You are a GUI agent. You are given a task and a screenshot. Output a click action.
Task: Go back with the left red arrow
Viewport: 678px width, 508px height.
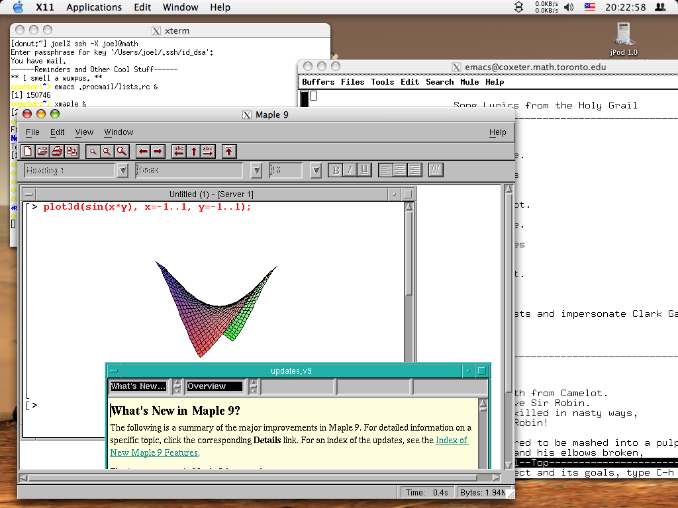point(143,151)
